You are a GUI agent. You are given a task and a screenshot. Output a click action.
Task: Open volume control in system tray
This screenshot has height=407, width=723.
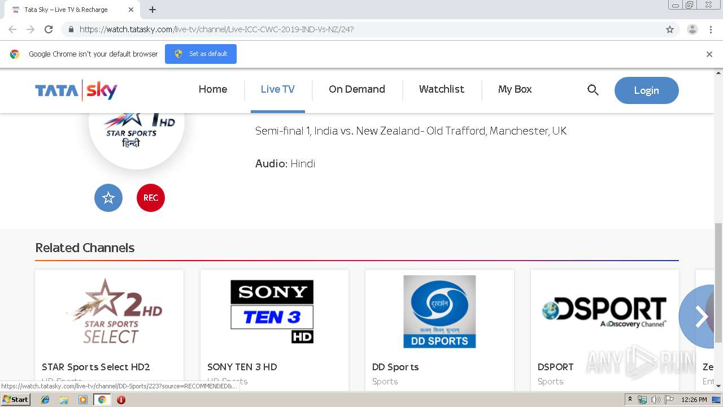point(655,400)
